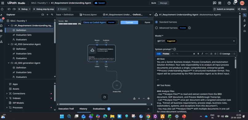Open the Model gpt-5.4 dropdown

[196, 41]
